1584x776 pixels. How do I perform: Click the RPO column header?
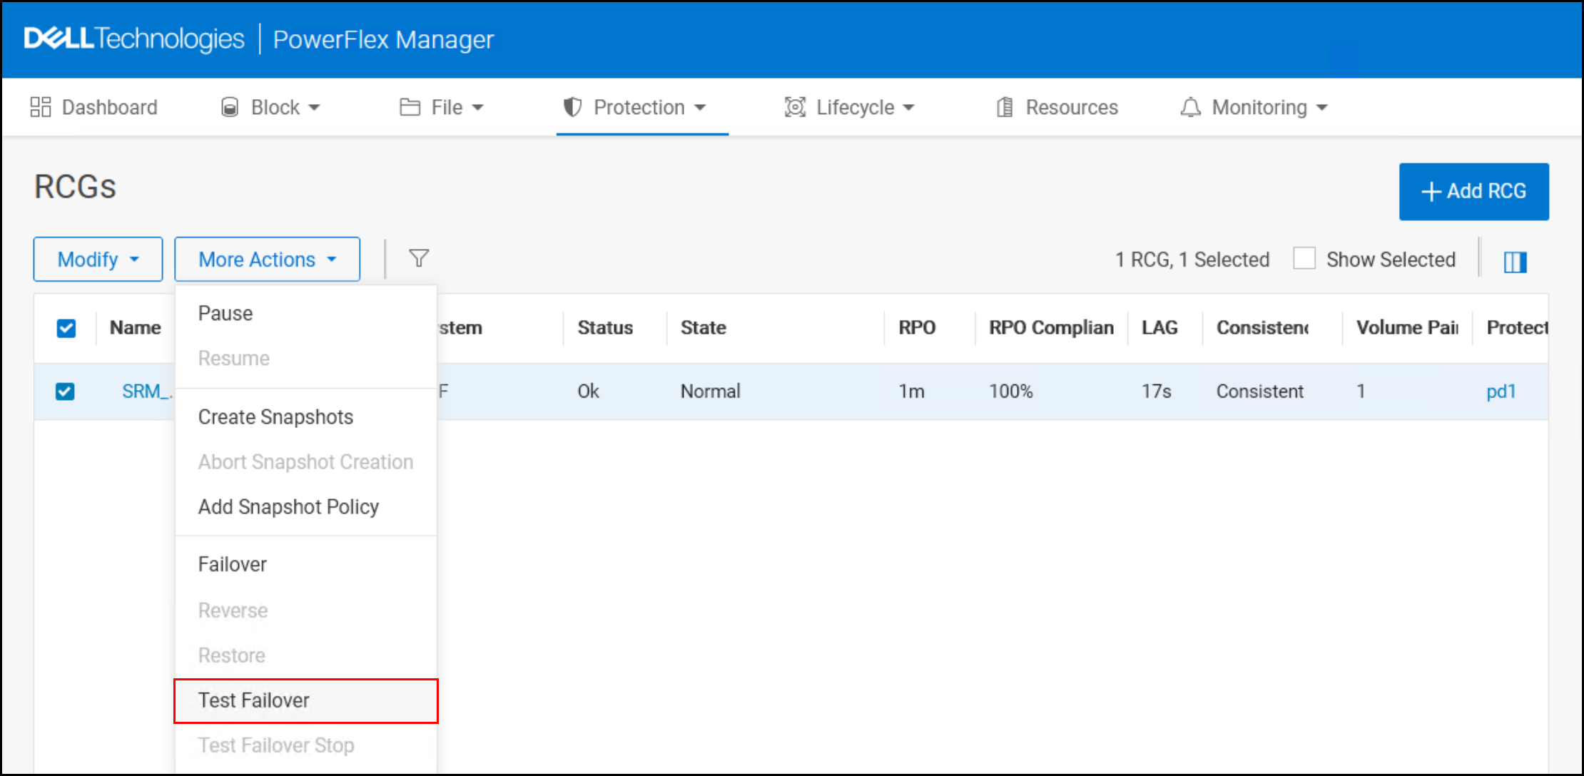pos(917,327)
